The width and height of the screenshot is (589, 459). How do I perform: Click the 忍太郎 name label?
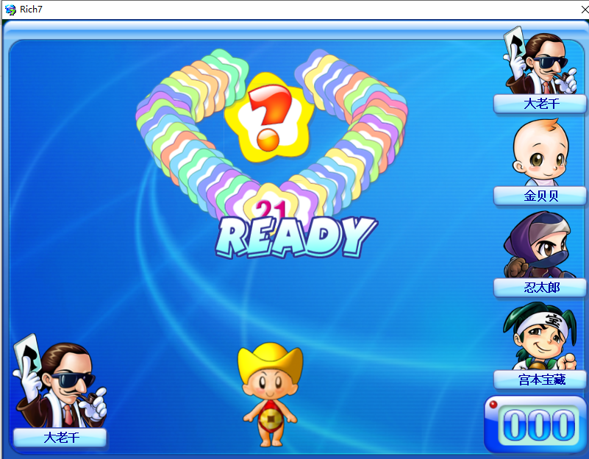pos(540,288)
